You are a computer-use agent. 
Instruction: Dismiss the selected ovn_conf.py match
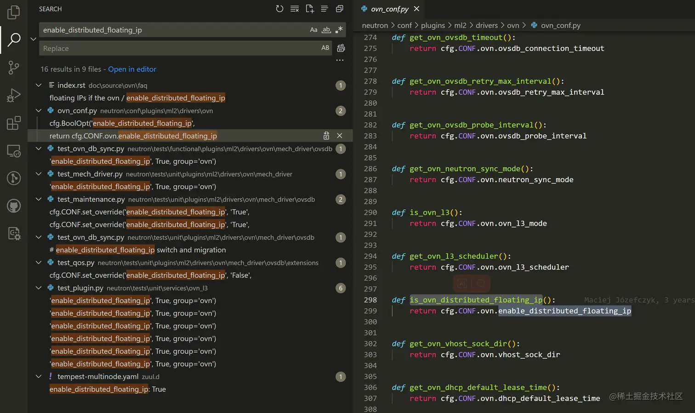pyautogui.click(x=340, y=136)
